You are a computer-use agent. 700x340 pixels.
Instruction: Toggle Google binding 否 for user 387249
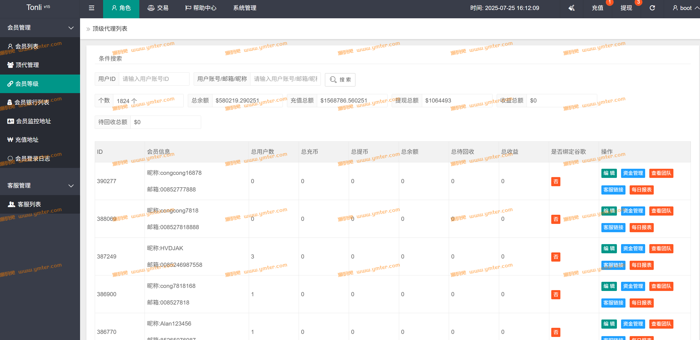[555, 257]
